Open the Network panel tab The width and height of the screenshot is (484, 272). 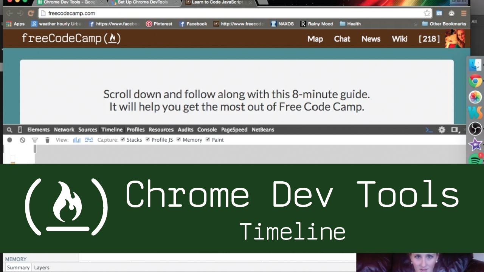coord(64,130)
